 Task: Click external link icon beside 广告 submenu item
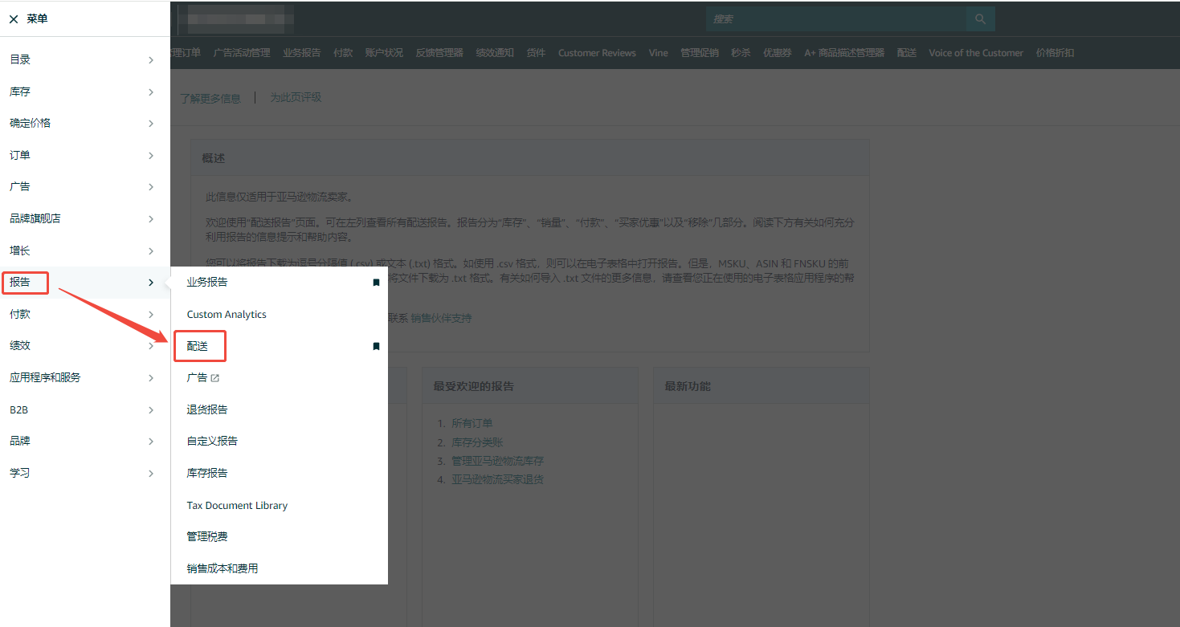pyautogui.click(x=214, y=378)
